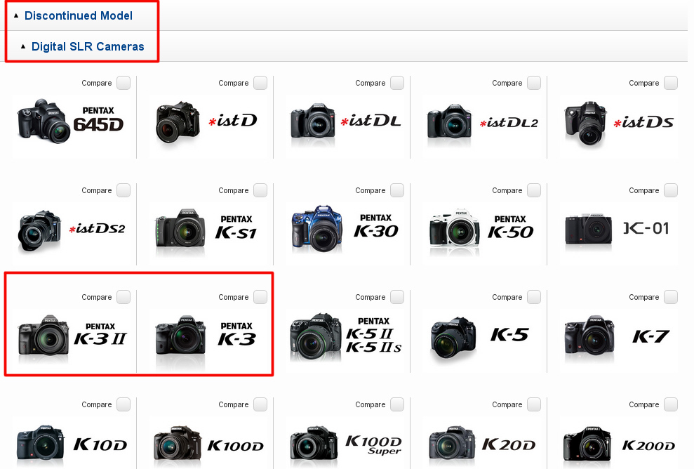694x469 pixels.
Task: View the K-5 camera image
Action: (453, 338)
